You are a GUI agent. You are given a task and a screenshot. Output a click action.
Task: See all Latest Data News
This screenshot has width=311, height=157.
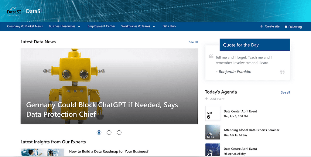tap(193, 42)
